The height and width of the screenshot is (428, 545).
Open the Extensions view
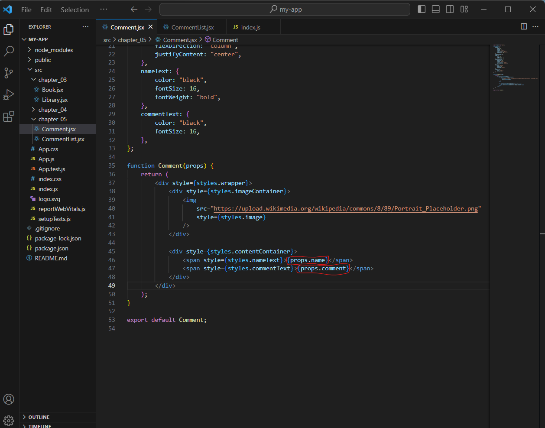[x=9, y=117]
